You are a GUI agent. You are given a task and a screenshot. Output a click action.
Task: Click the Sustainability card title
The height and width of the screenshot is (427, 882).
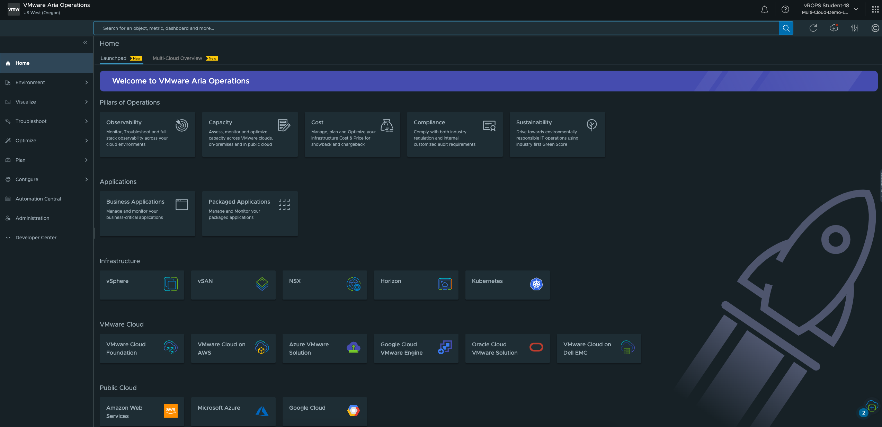click(x=534, y=122)
